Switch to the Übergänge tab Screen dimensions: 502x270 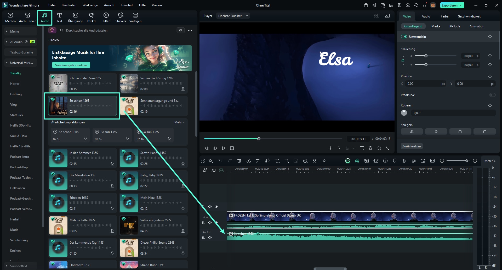(x=76, y=17)
